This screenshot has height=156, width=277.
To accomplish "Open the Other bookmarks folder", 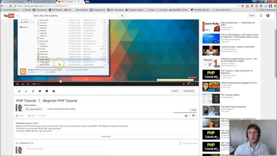I will click(x=266, y=10).
